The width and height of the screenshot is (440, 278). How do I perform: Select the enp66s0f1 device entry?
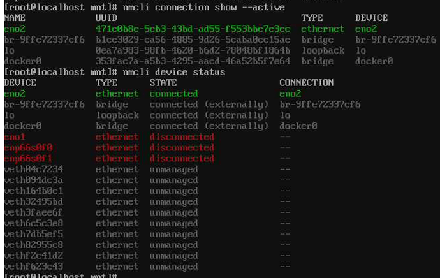pyautogui.click(x=28, y=159)
